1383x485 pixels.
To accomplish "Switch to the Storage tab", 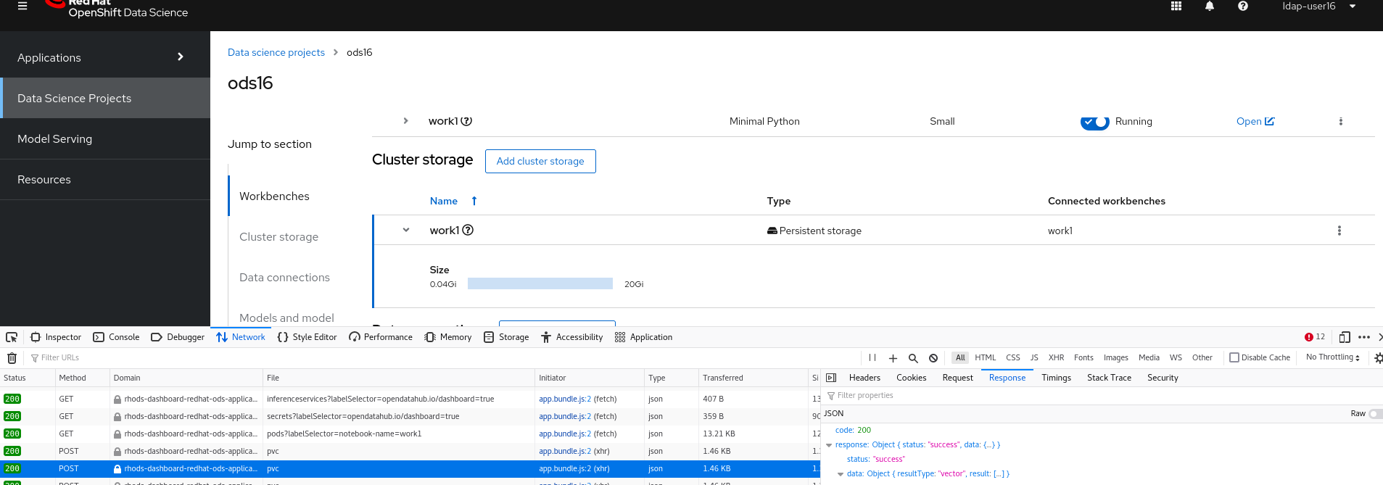I will (x=506, y=337).
